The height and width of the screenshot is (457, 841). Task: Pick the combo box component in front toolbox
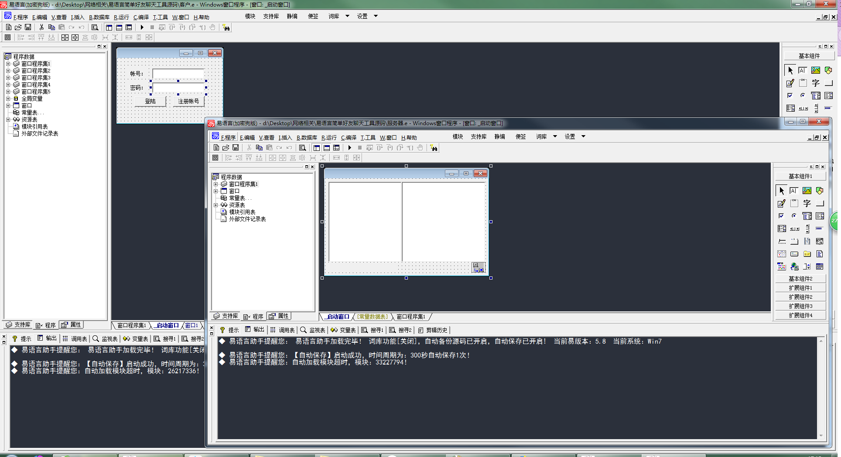(x=807, y=216)
